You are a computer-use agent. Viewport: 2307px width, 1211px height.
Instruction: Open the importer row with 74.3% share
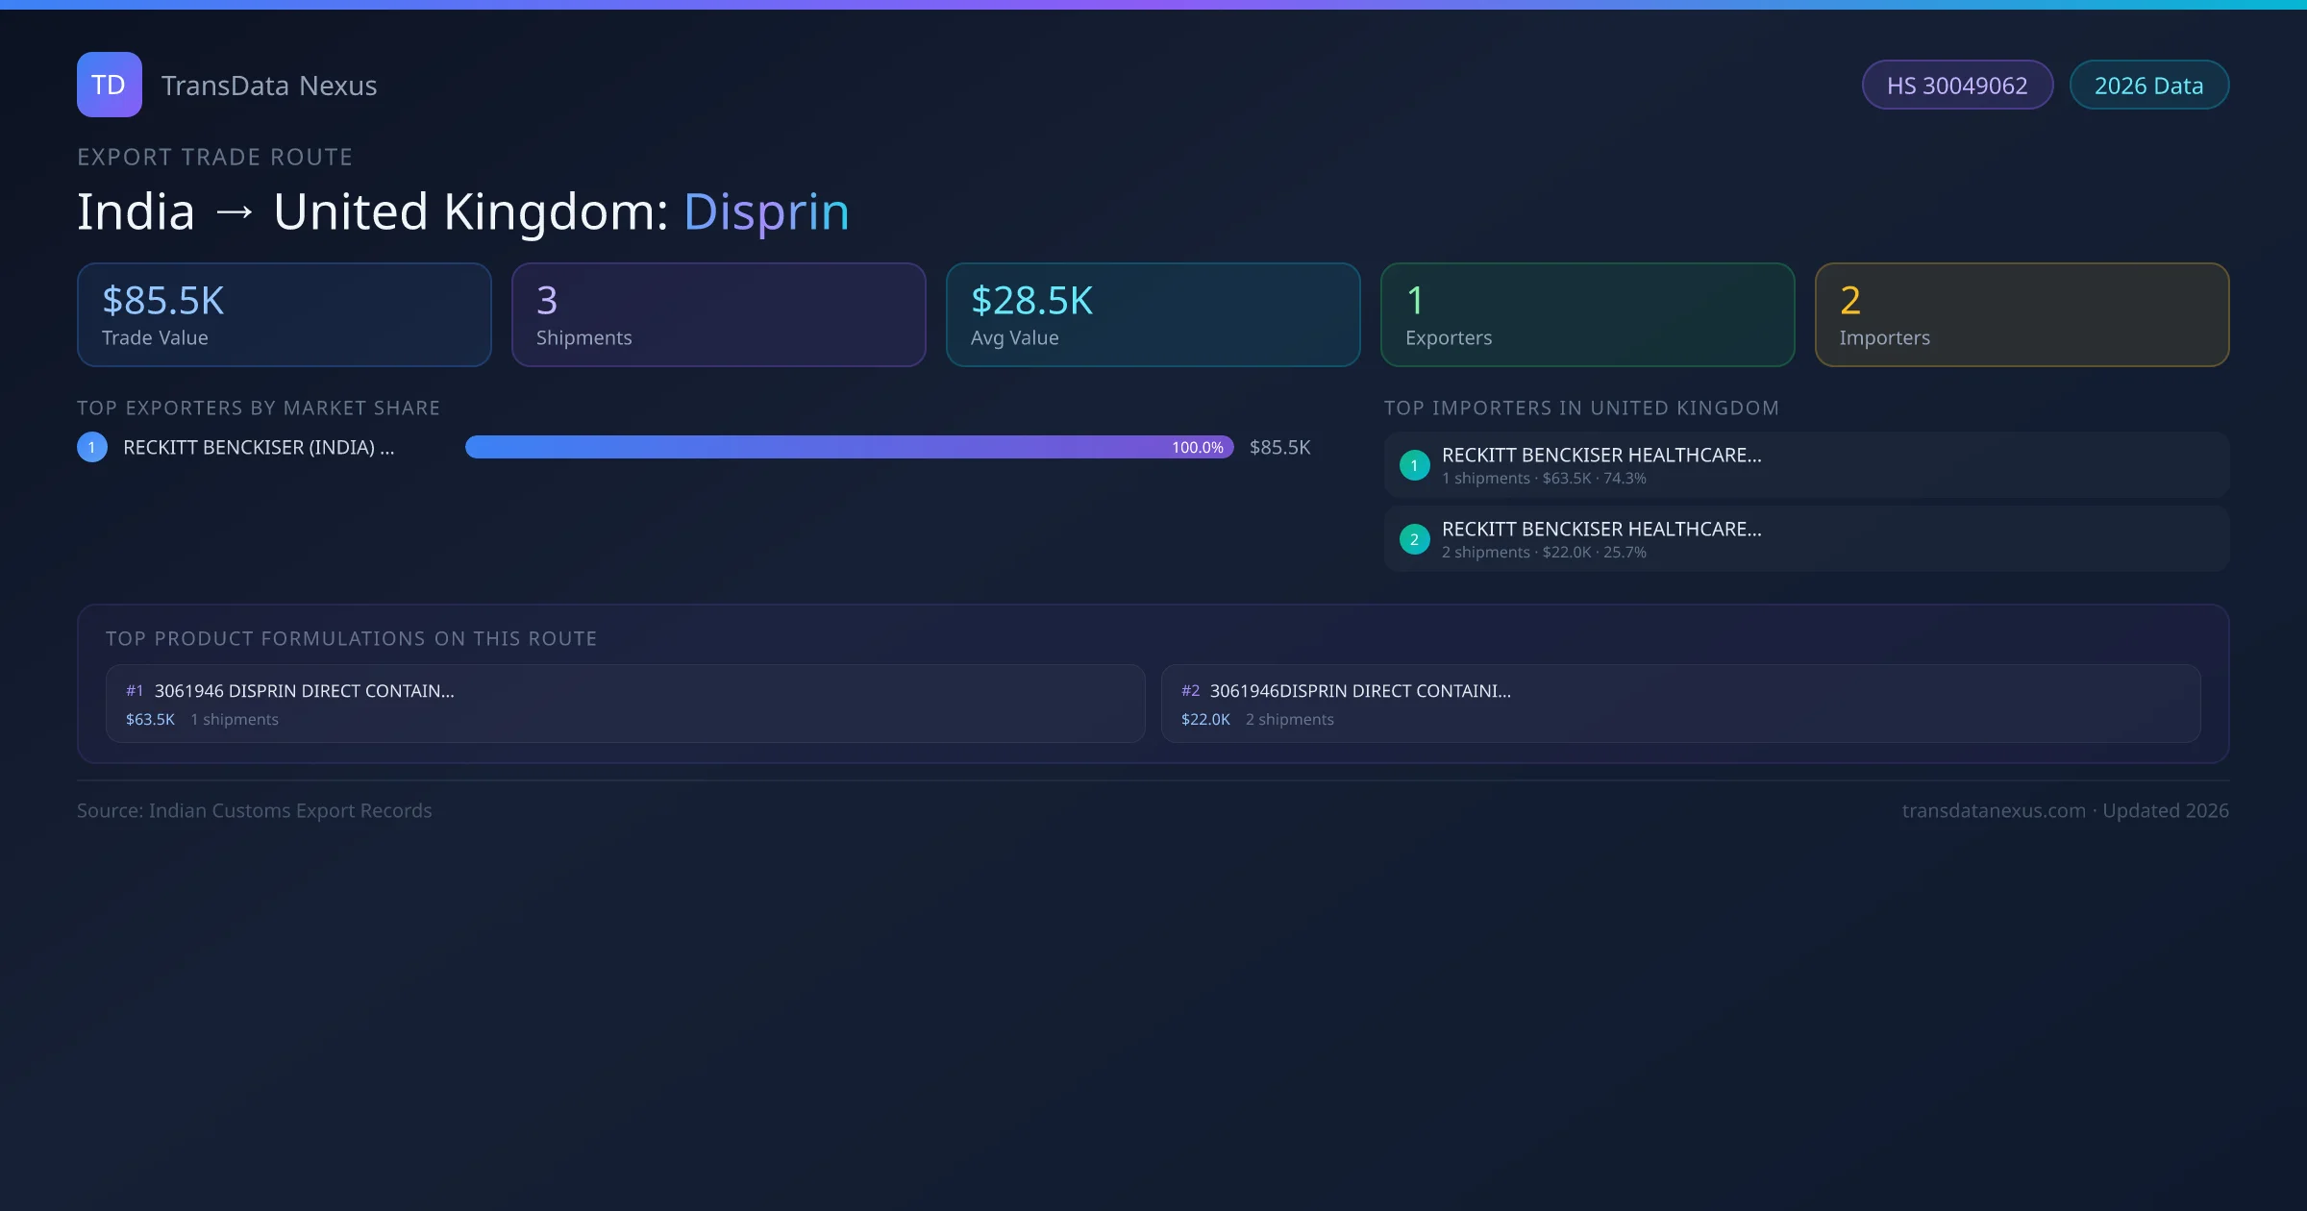coord(1806,465)
